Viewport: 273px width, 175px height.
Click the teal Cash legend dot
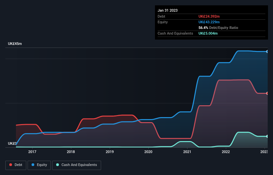pyautogui.click(x=58, y=165)
